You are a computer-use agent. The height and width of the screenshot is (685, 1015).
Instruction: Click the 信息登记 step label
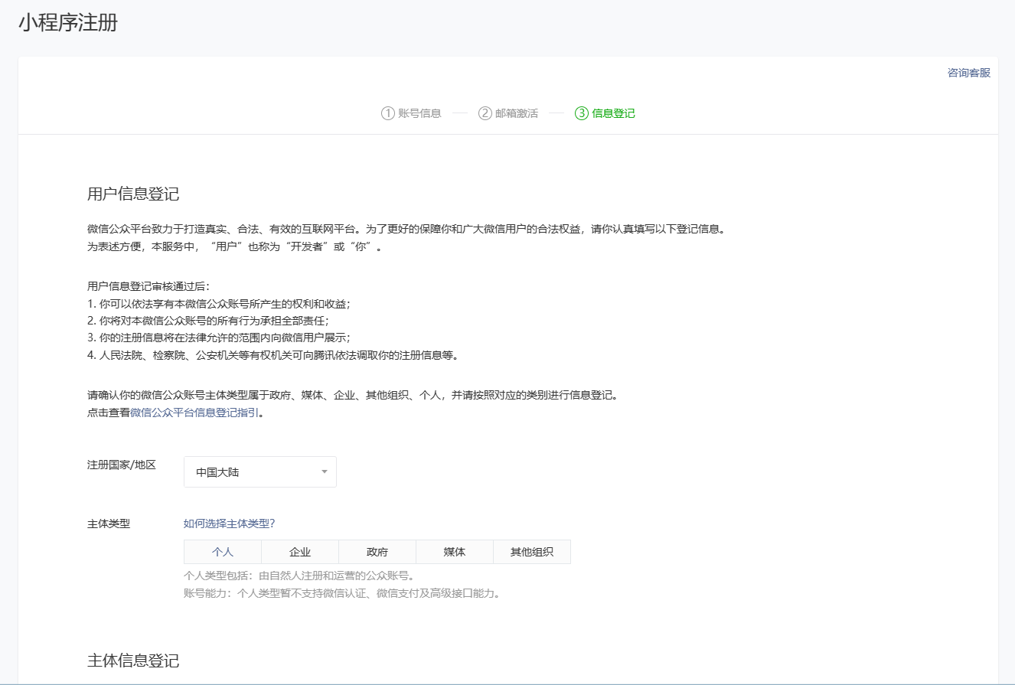(613, 113)
